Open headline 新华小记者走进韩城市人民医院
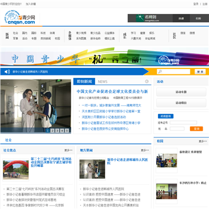Screen dimensions: 209x209 pos(128,161)
